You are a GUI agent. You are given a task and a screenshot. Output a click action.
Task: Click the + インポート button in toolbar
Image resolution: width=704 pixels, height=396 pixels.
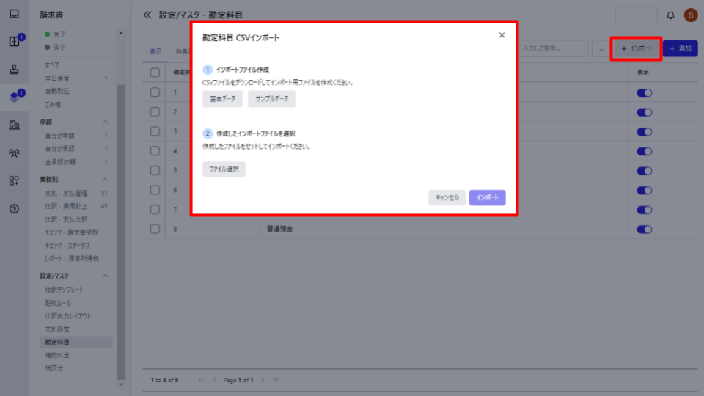click(x=637, y=48)
